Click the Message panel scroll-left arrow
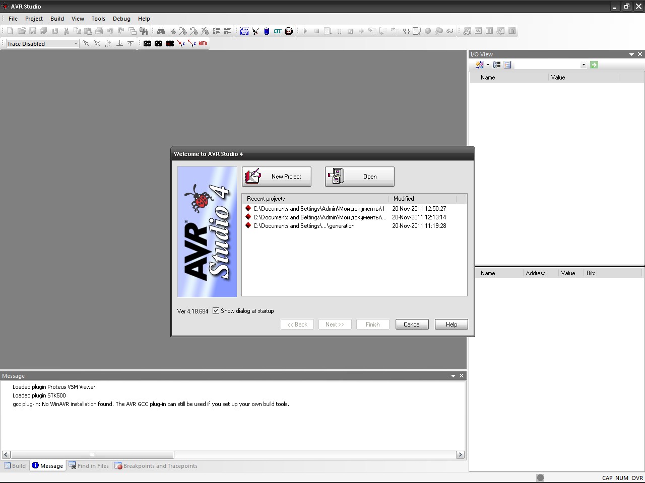 coord(6,455)
